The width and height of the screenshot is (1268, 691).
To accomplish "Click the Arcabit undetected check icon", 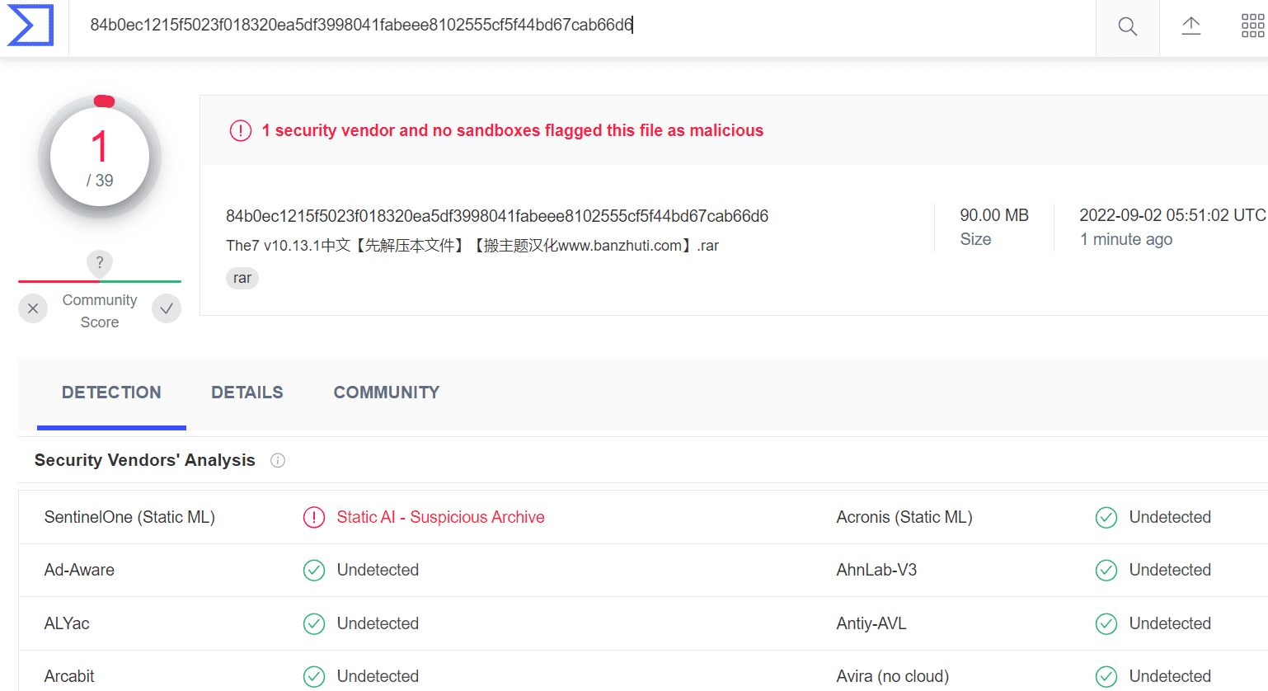I will pos(314,676).
